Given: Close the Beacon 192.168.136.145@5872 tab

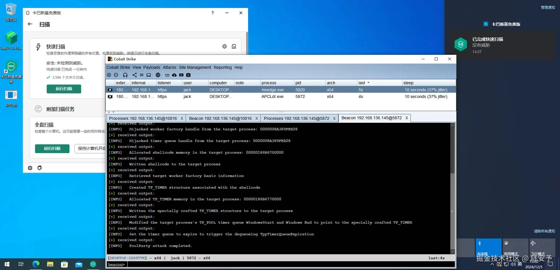Looking at the screenshot, I should click(x=407, y=118).
